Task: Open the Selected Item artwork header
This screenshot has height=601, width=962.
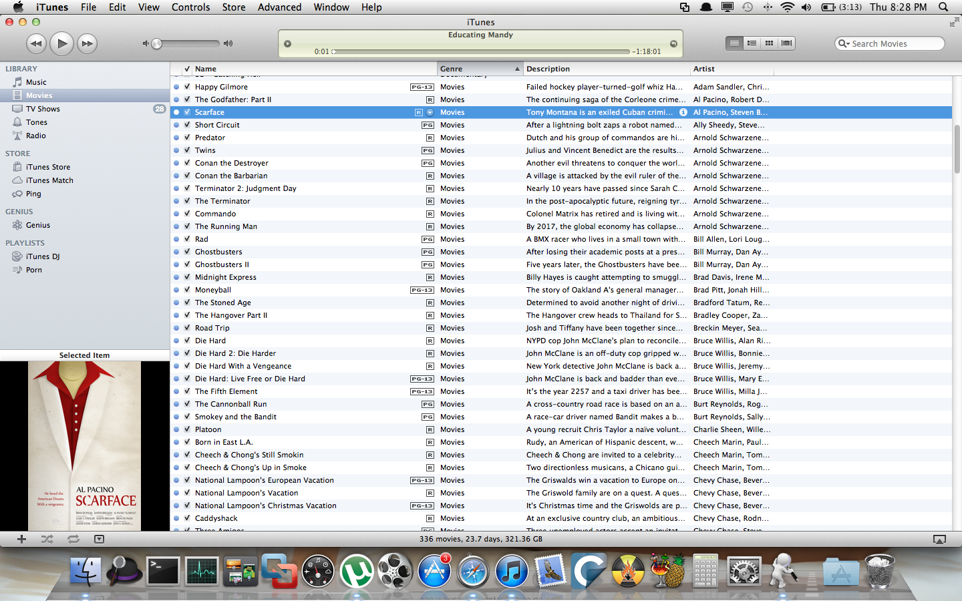Action: tap(85, 355)
